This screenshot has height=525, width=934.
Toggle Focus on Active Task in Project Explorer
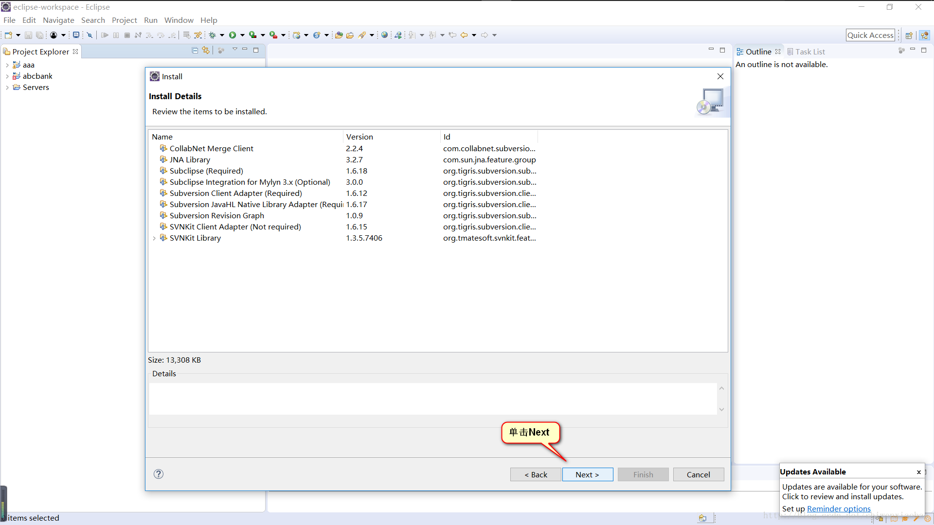(x=221, y=50)
